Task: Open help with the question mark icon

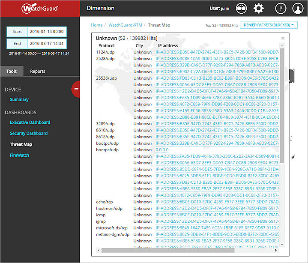Action: 280,8
